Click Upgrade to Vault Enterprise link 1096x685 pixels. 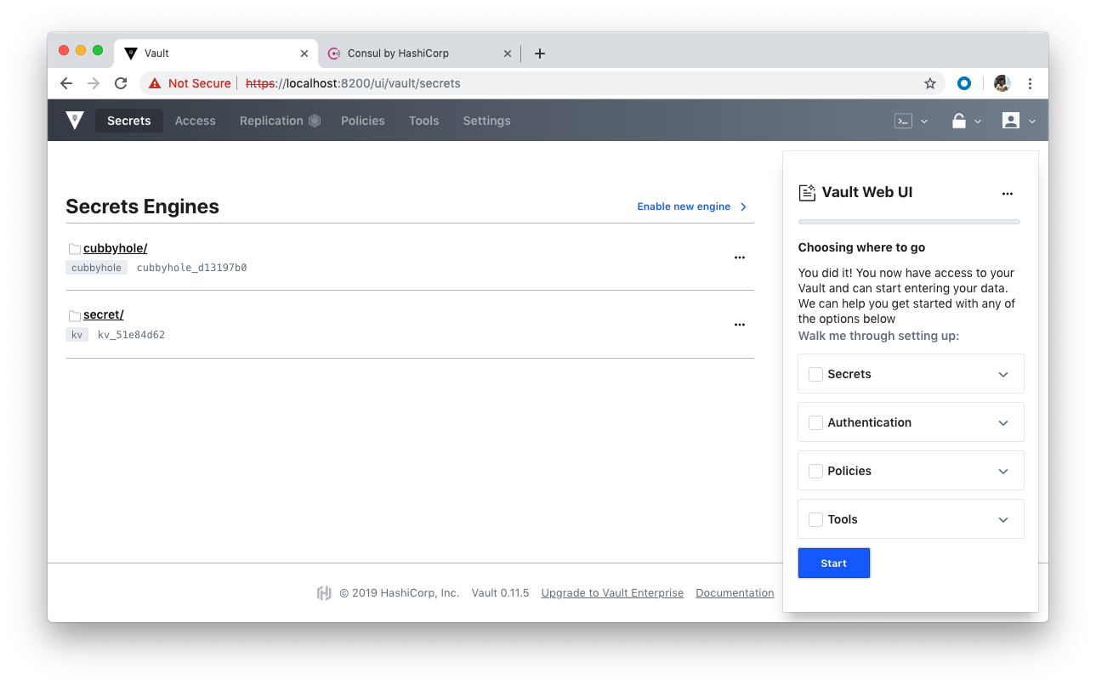coord(612,593)
